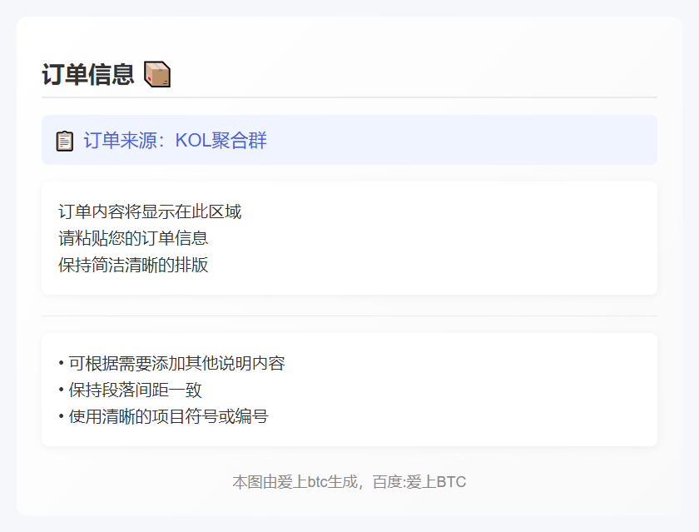Click the line 保持简洁清晰的排版
699x532 pixels.
(x=133, y=265)
